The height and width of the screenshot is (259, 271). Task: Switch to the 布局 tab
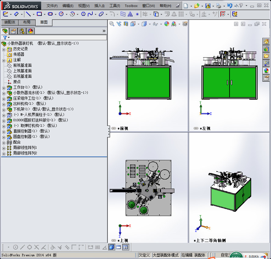click(27, 22)
